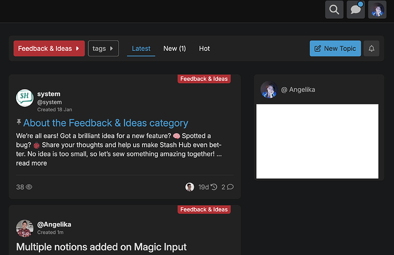Open Multiple notions added on Magic Input topic

click(x=101, y=247)
